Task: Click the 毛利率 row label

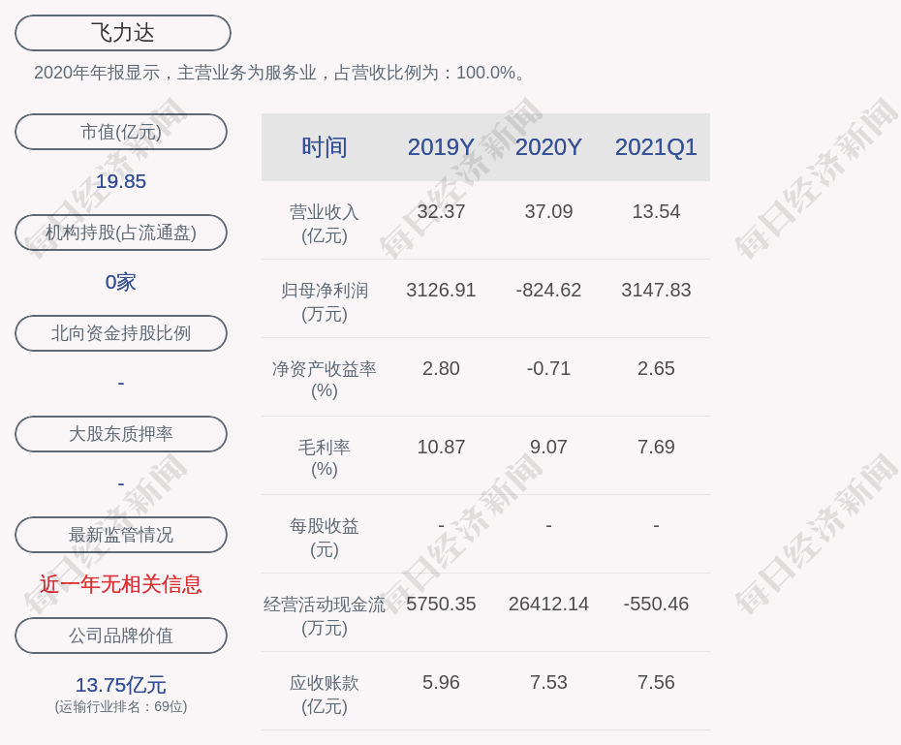Action: click(x=324, y=455)
